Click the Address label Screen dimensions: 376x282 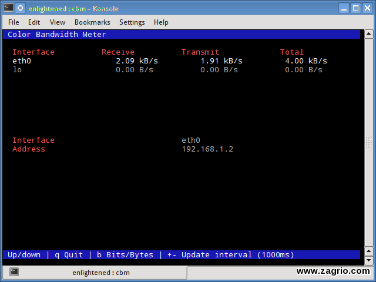point(29,149)
